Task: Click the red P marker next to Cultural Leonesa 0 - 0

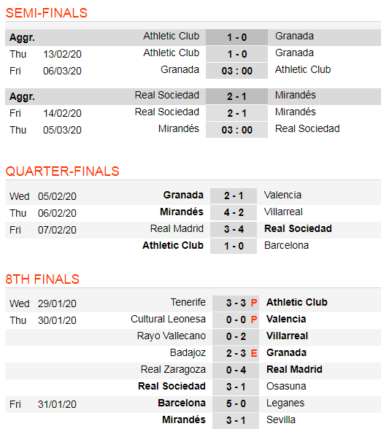Action: pos(253,320)
